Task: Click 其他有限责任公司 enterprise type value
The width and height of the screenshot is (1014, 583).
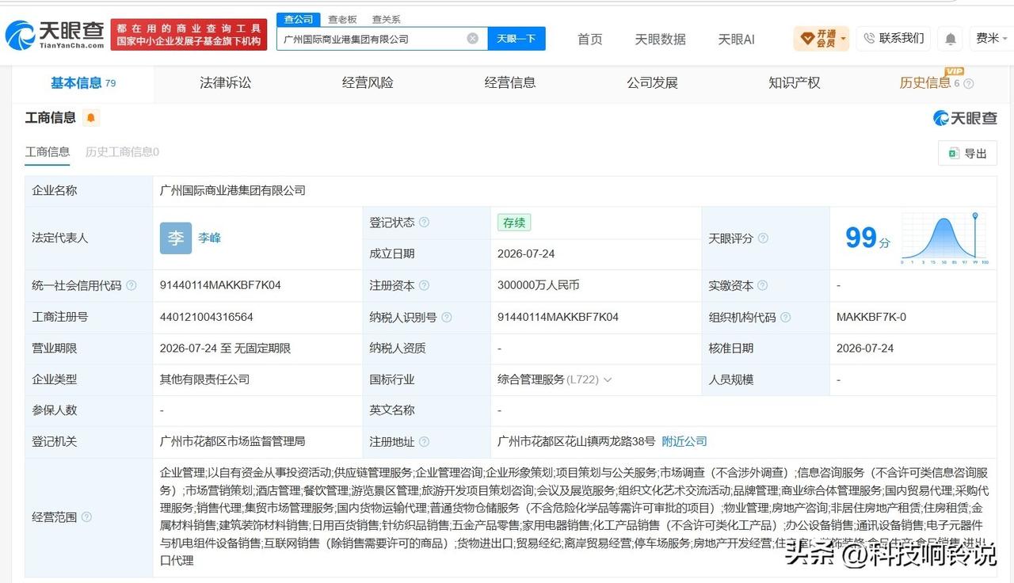Action: pos(204,379)
